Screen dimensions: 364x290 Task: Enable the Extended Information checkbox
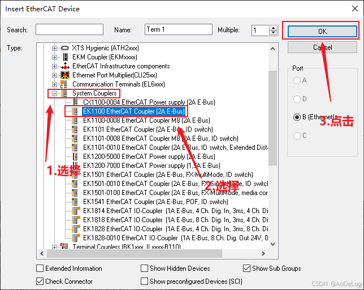click(40, 269)
